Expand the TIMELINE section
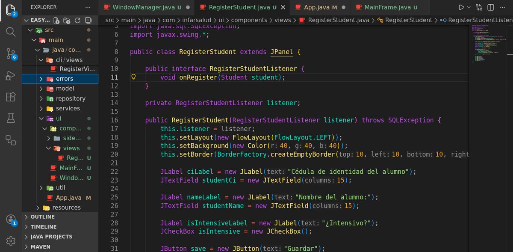Viewport: 513px width, 252px height. point(60,227)
